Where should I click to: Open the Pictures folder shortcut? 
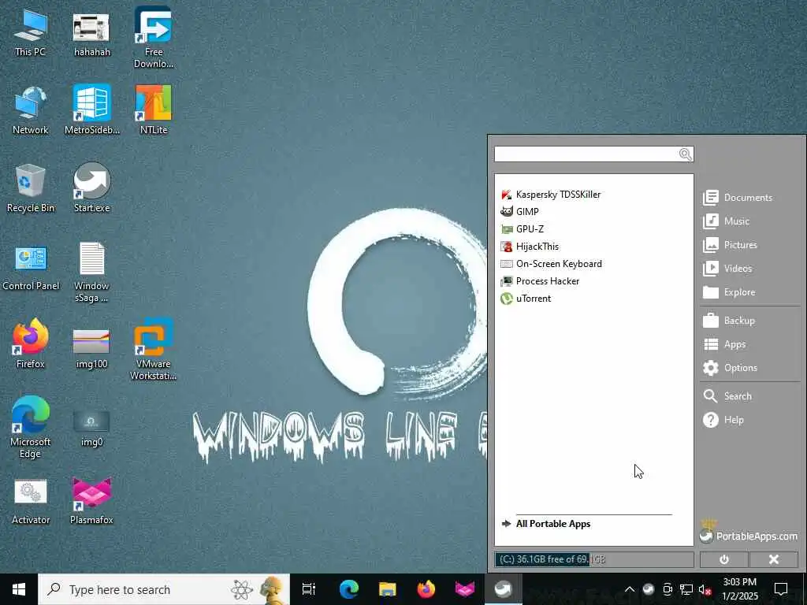click(730, 245)
